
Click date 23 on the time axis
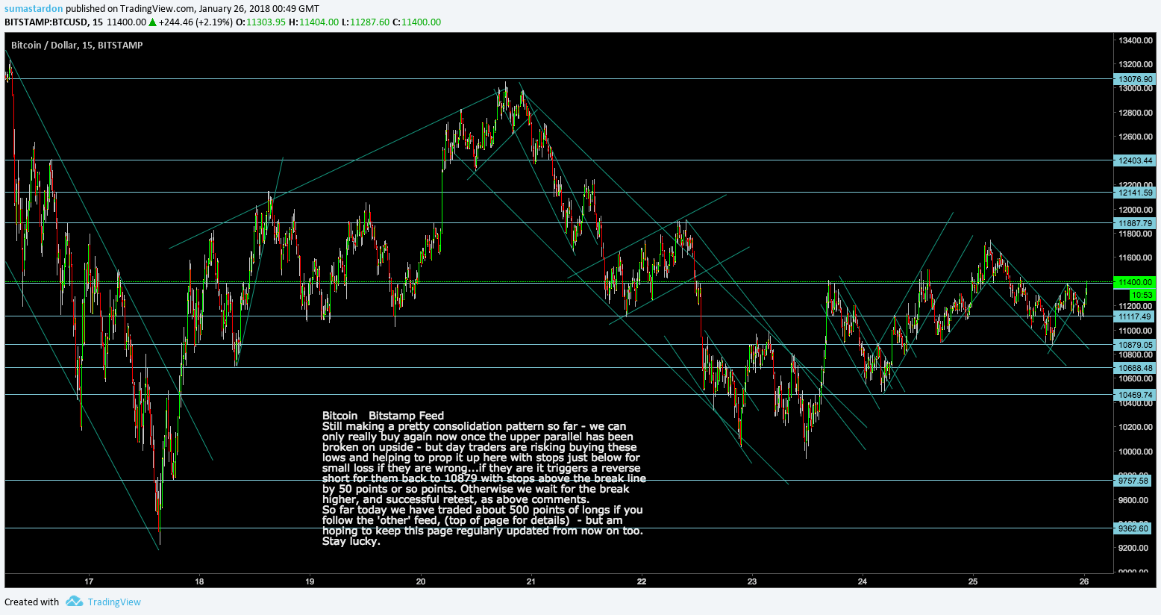(x=752, y=581)
